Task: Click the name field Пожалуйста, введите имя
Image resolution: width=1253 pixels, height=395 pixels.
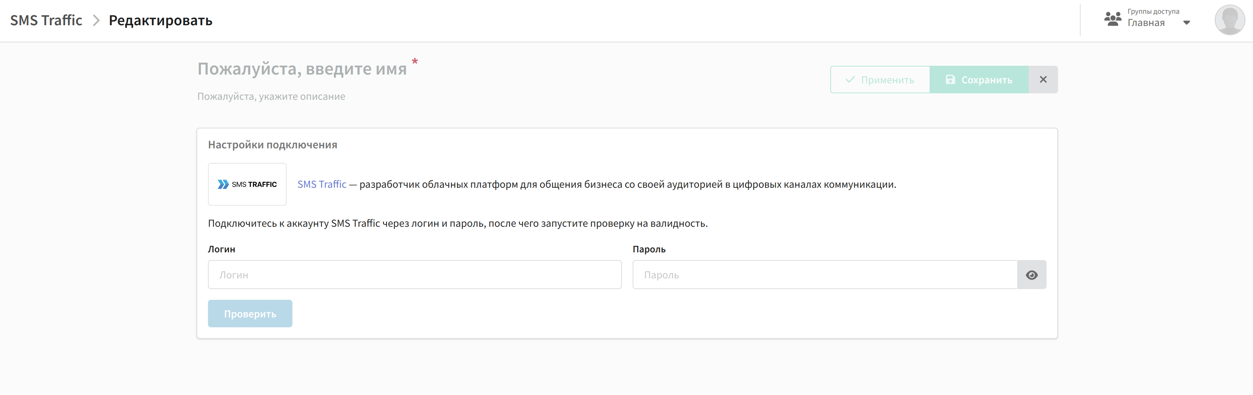Action: (x=302, y=69)
